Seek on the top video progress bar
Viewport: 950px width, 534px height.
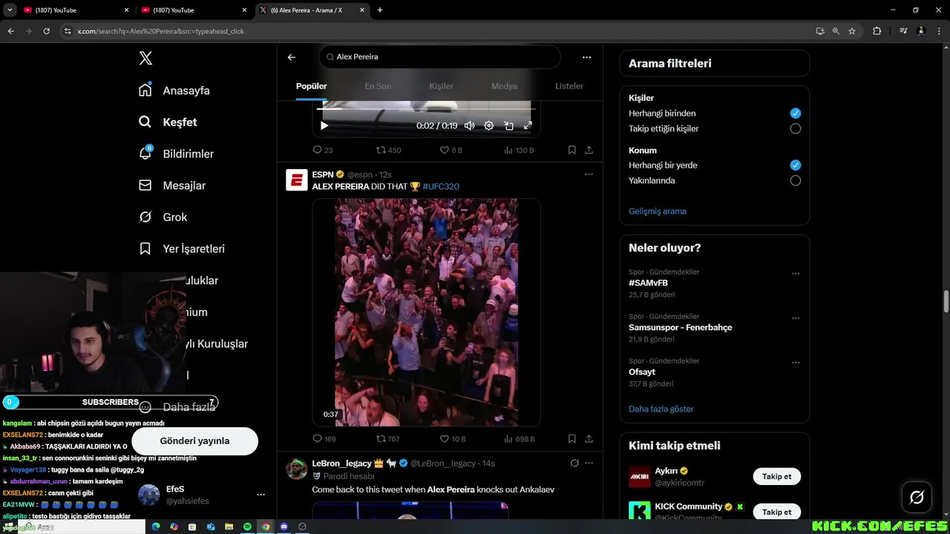pyautogui.click(x=426, y=109)
